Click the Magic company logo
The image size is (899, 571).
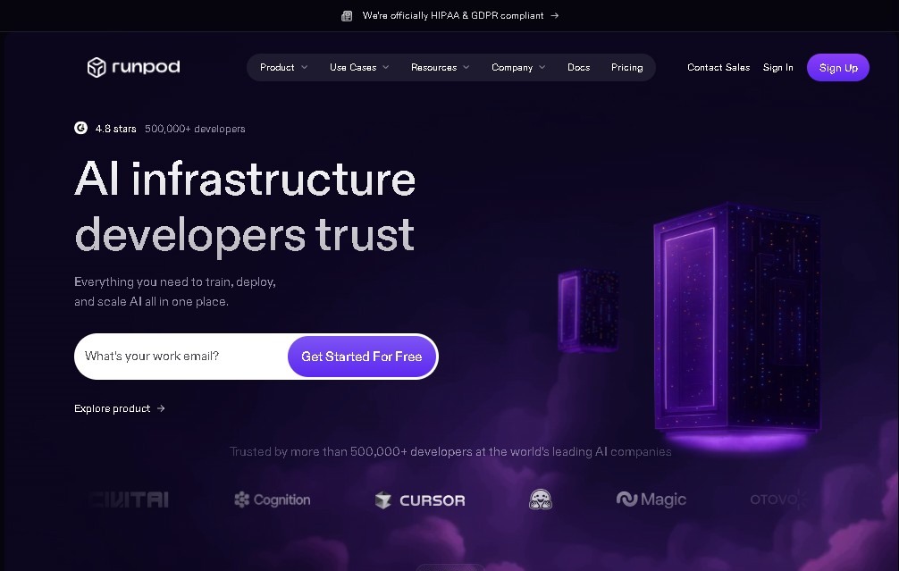tap(651, 500)
